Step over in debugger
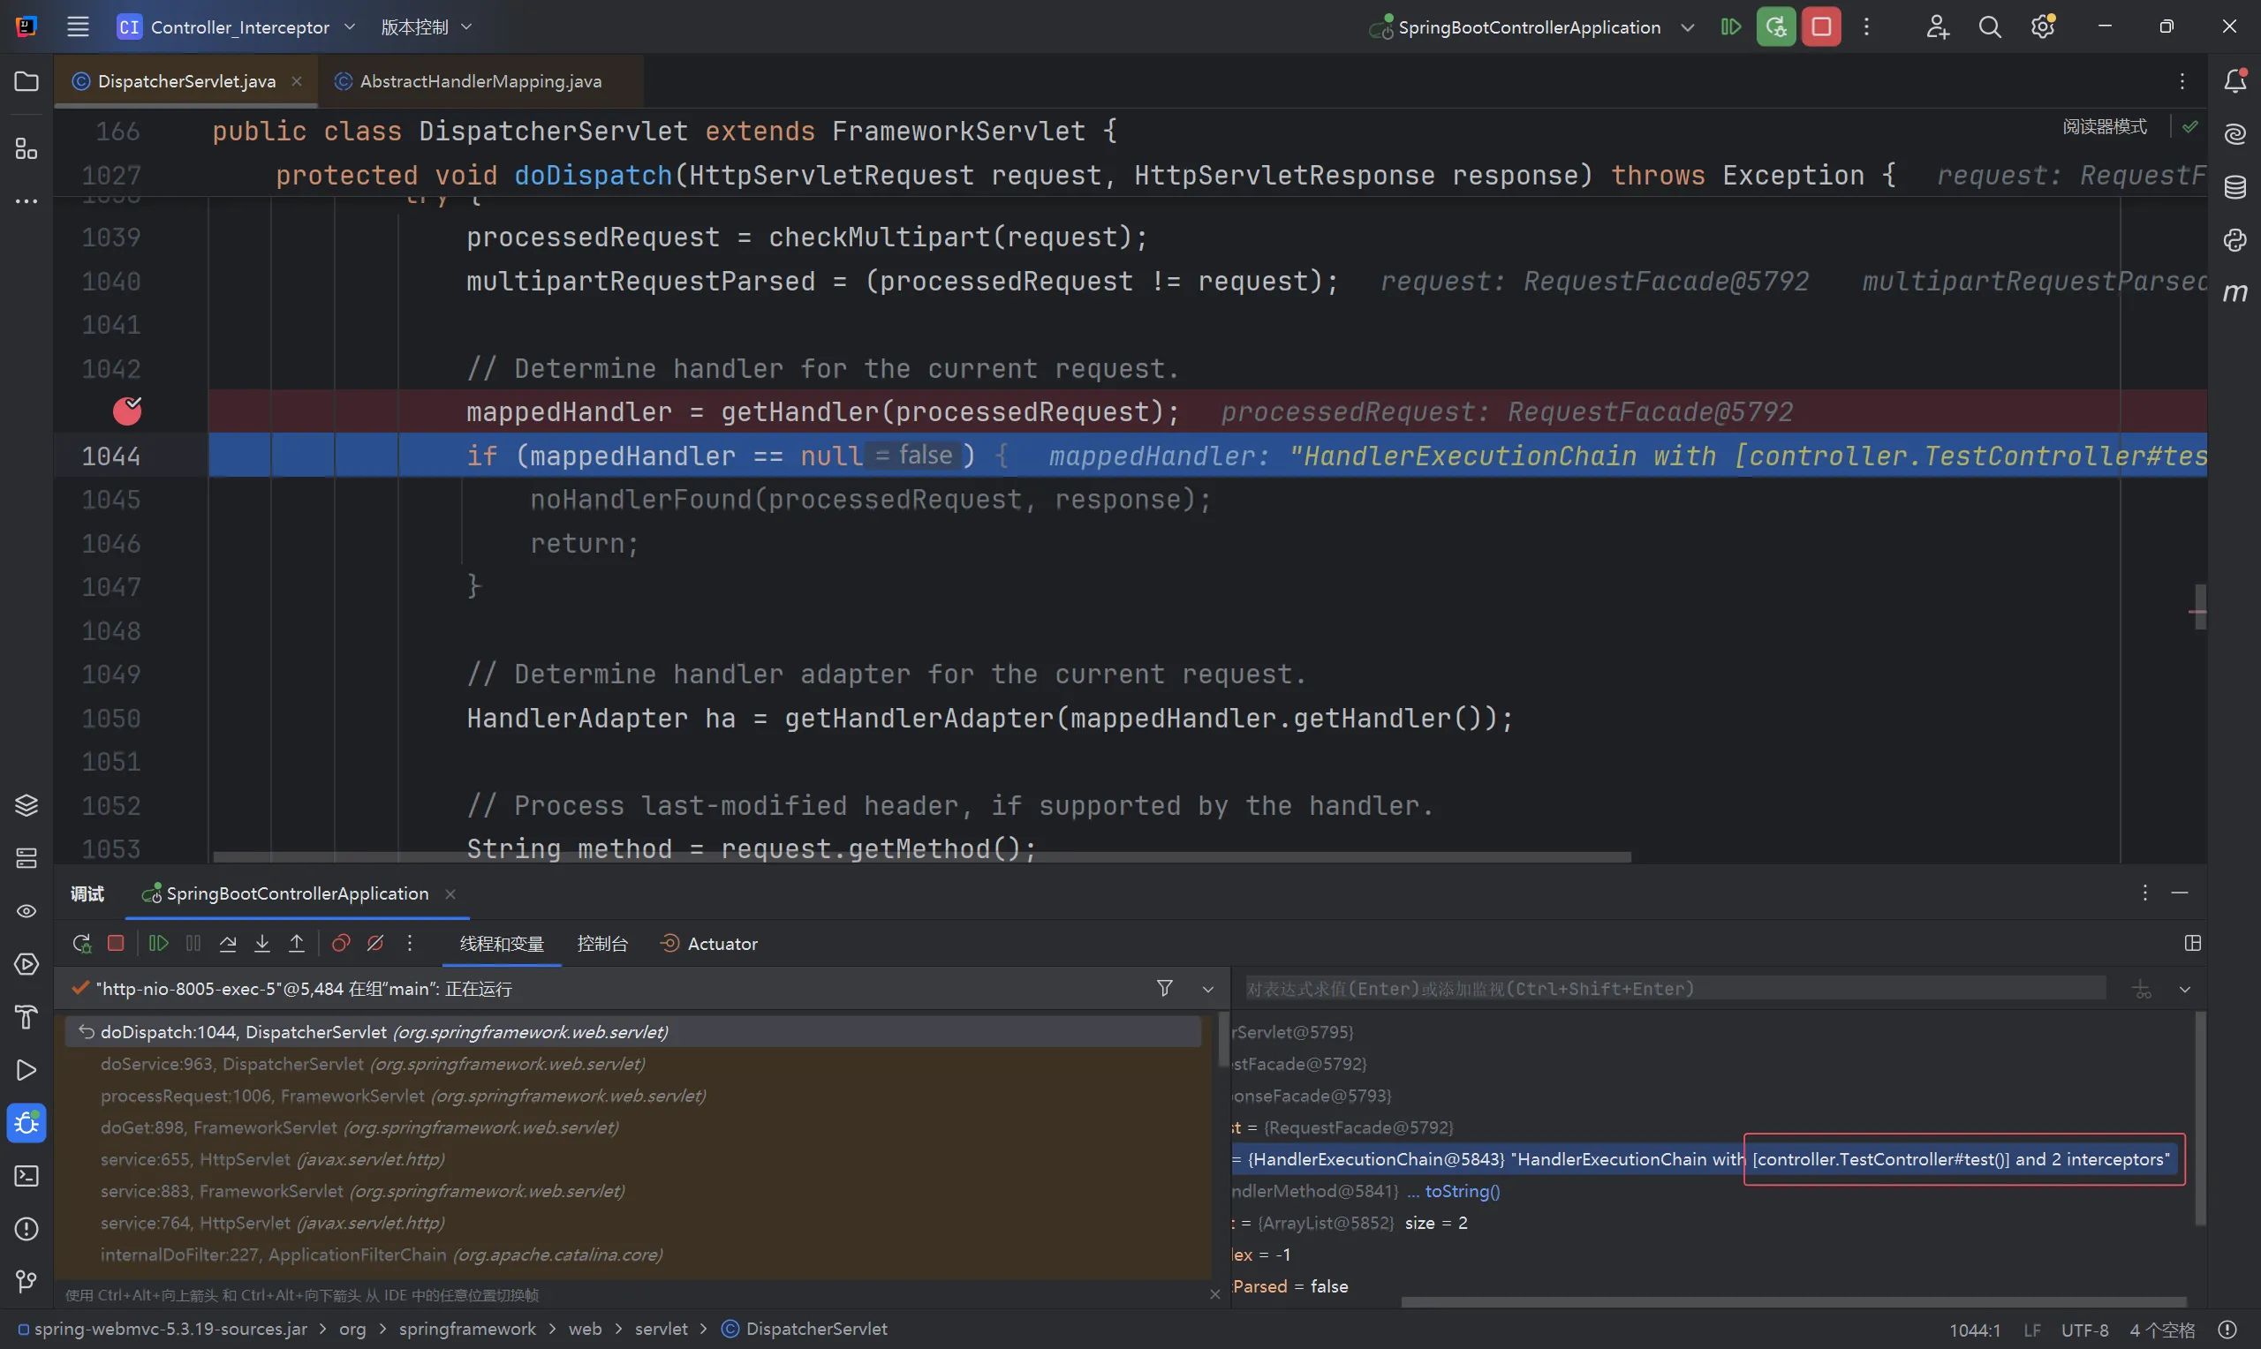The height and width of the screenshot is (1349, 2261). pyautogui.click(x=228, y=944)
